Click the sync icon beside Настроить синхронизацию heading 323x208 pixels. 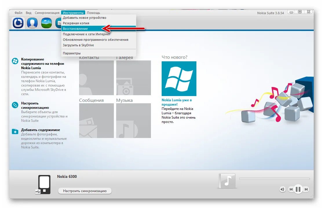[x=15, y=105]
